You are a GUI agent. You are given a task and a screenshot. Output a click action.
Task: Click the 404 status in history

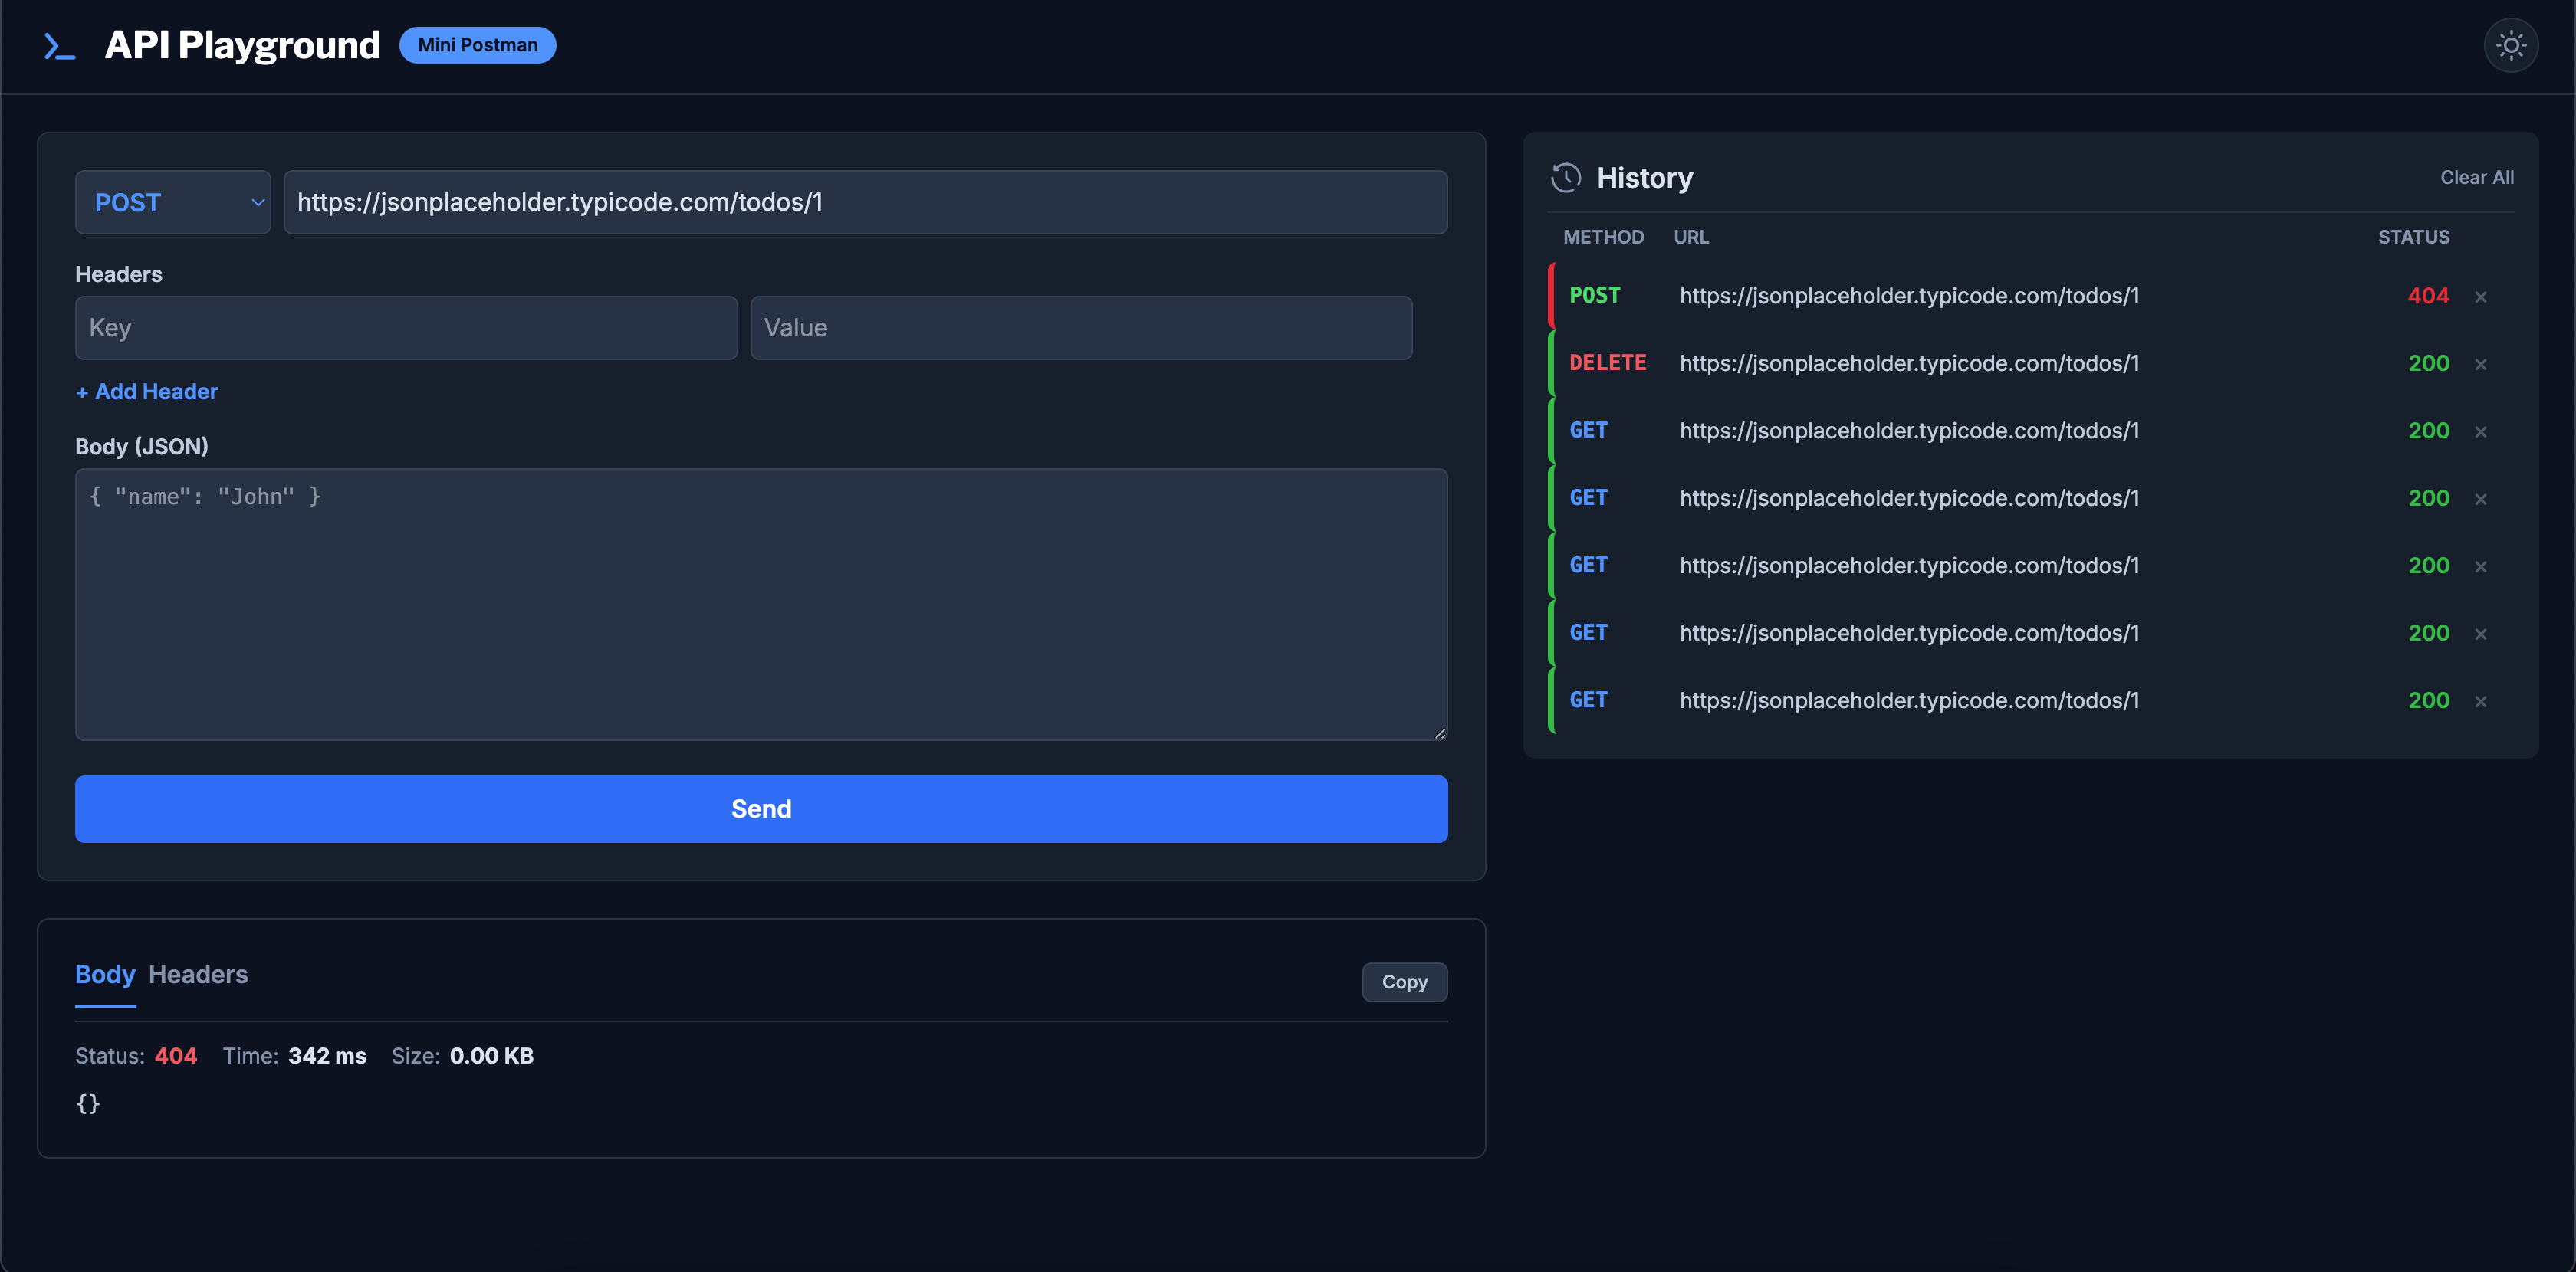2428,296
